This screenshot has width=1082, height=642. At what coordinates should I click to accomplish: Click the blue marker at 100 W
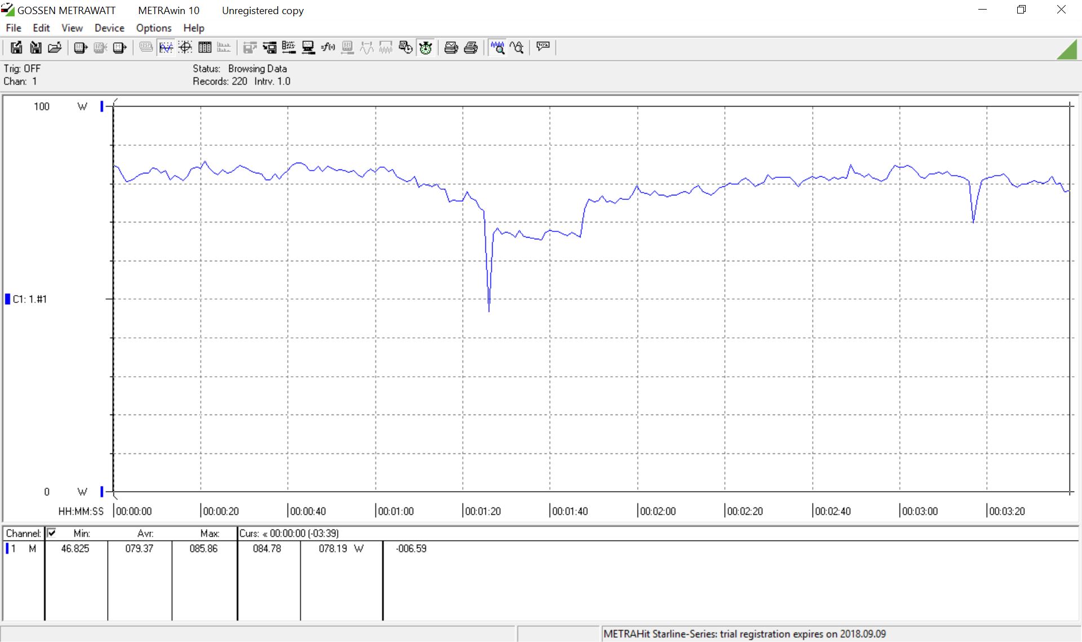tap(102, 106)
